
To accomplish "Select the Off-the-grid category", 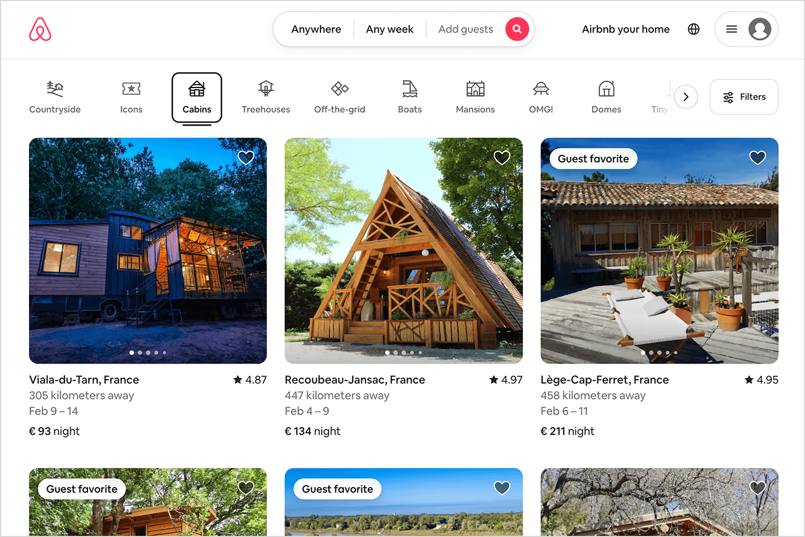I will 340,98.
